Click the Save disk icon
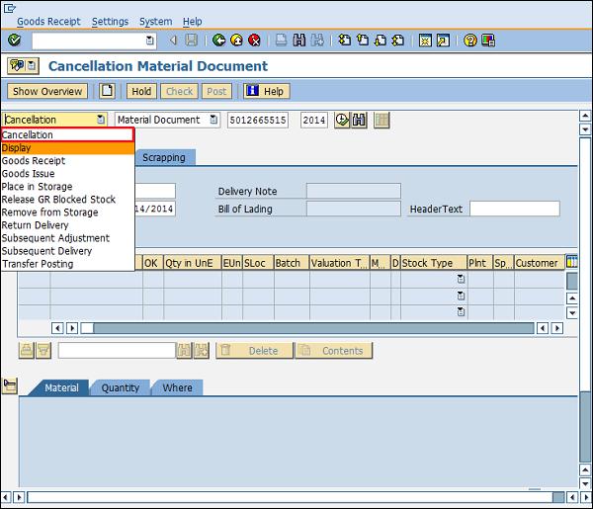 [x=192, y=41]
